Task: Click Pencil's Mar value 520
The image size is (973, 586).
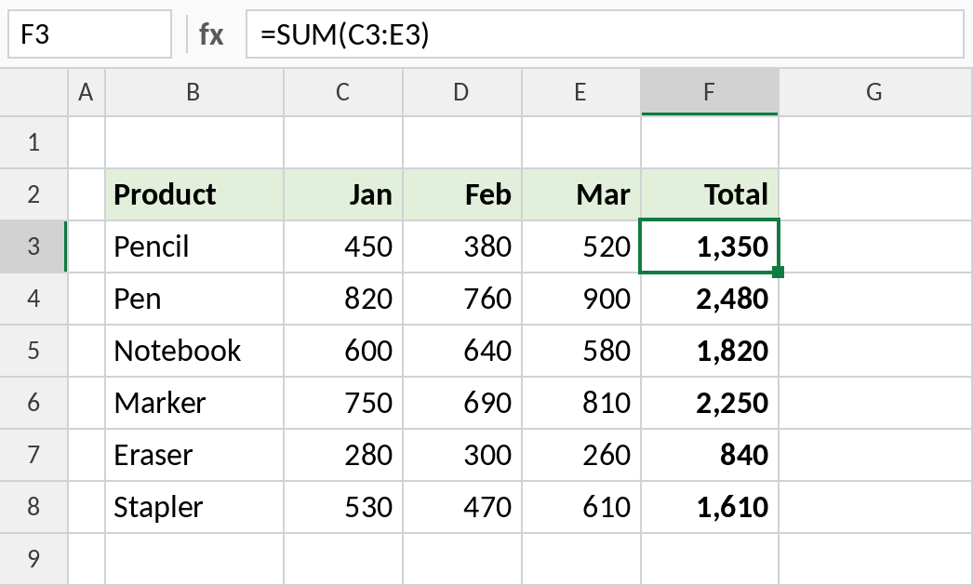Action: pos(581,246)
